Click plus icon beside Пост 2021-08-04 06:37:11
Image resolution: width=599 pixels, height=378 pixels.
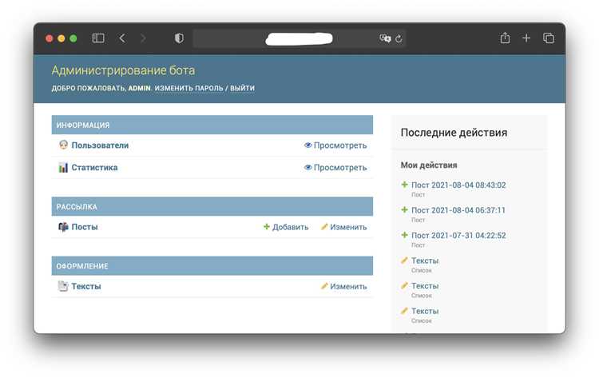405,210
